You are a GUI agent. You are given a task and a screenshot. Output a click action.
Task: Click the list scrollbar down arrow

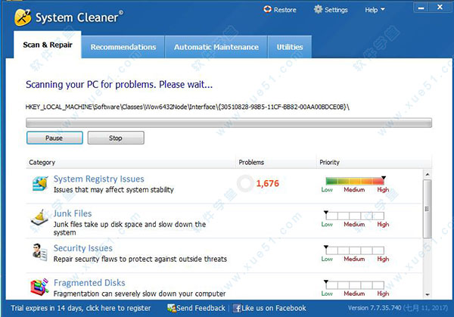[427, 295]
